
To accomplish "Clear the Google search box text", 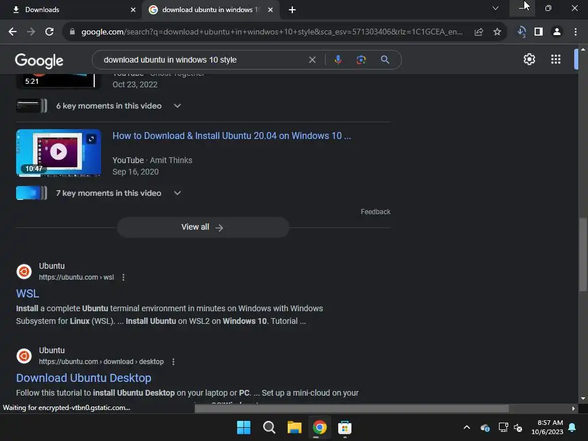I will [x=312, y=60].
